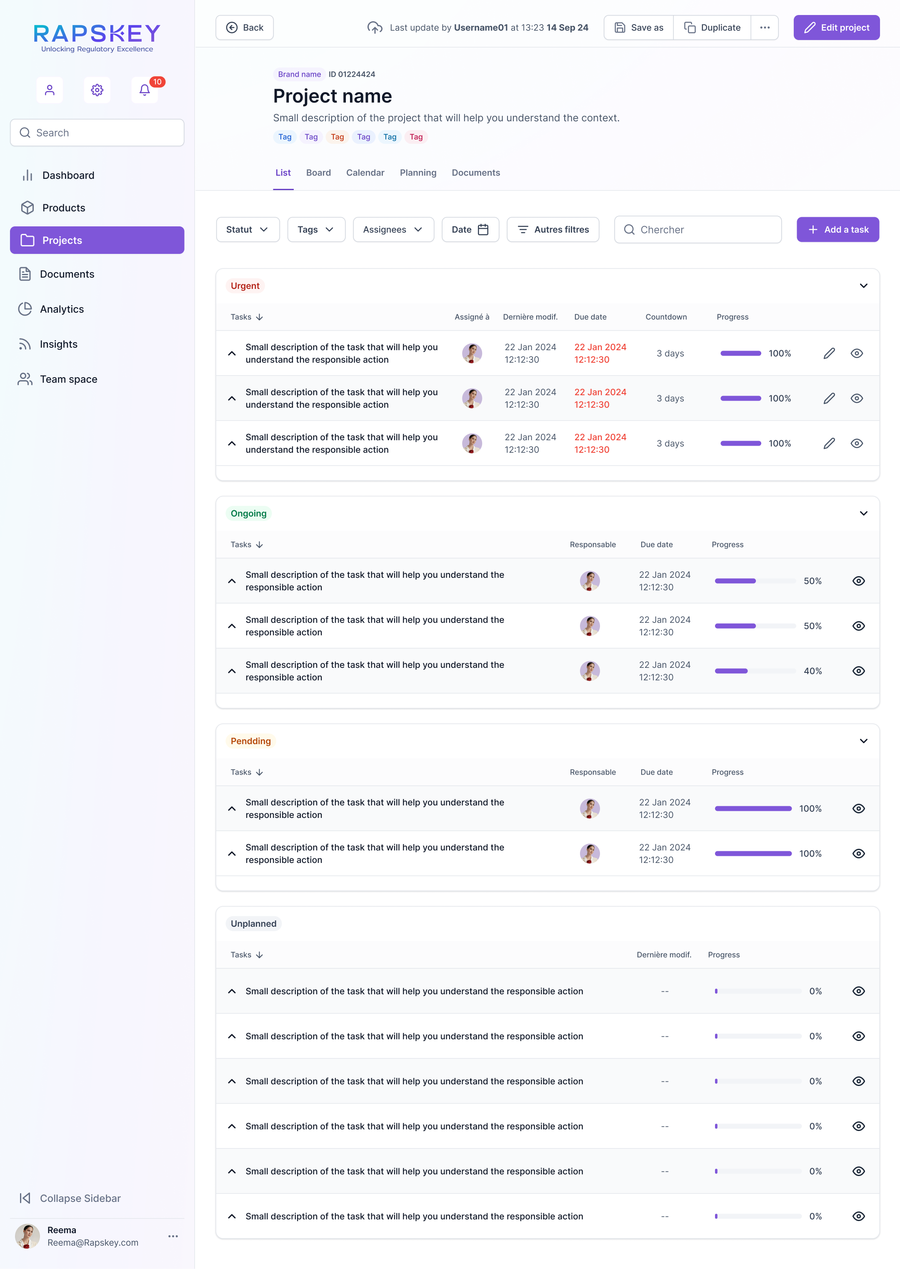
Task: Click the Collapse Sidebar icon
Action: [x=25, y=1198]
